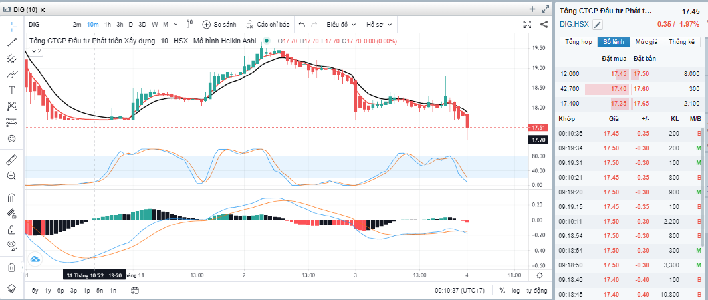Select the 3D interval
Viewport: 708px width, 300px height.
(142, 25)
